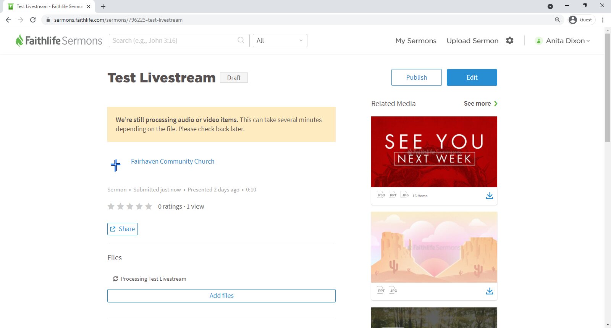Click the Guest profile icon

(573, 20)
